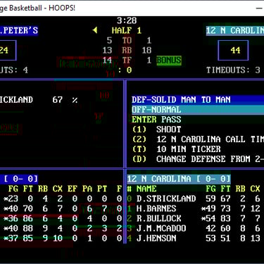Click the *23 FG value in left table
The width and height of the screenshot is (264, 264).
coord(11,199)
